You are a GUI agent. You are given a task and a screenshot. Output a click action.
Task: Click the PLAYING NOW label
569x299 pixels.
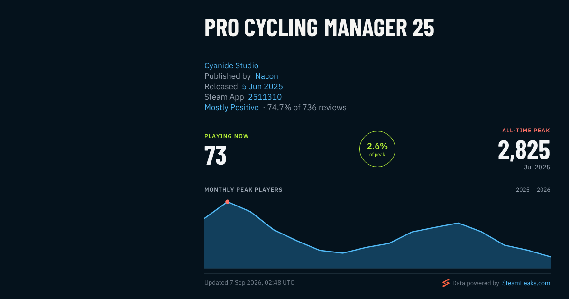pyautogui.click(x=227, y=136)
